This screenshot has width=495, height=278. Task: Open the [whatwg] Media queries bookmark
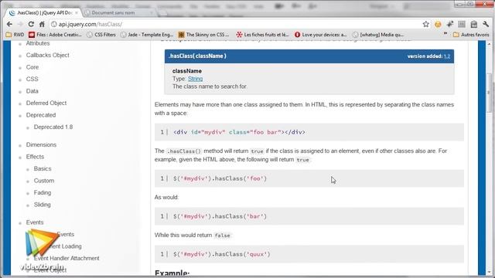378,35
